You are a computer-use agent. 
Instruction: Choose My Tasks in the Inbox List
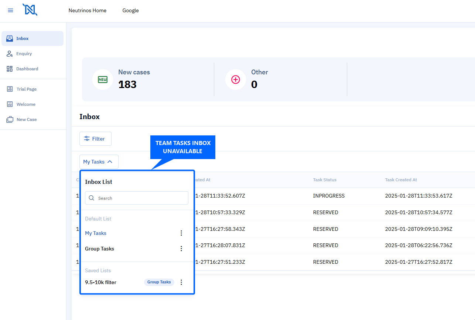click(96, 233)
